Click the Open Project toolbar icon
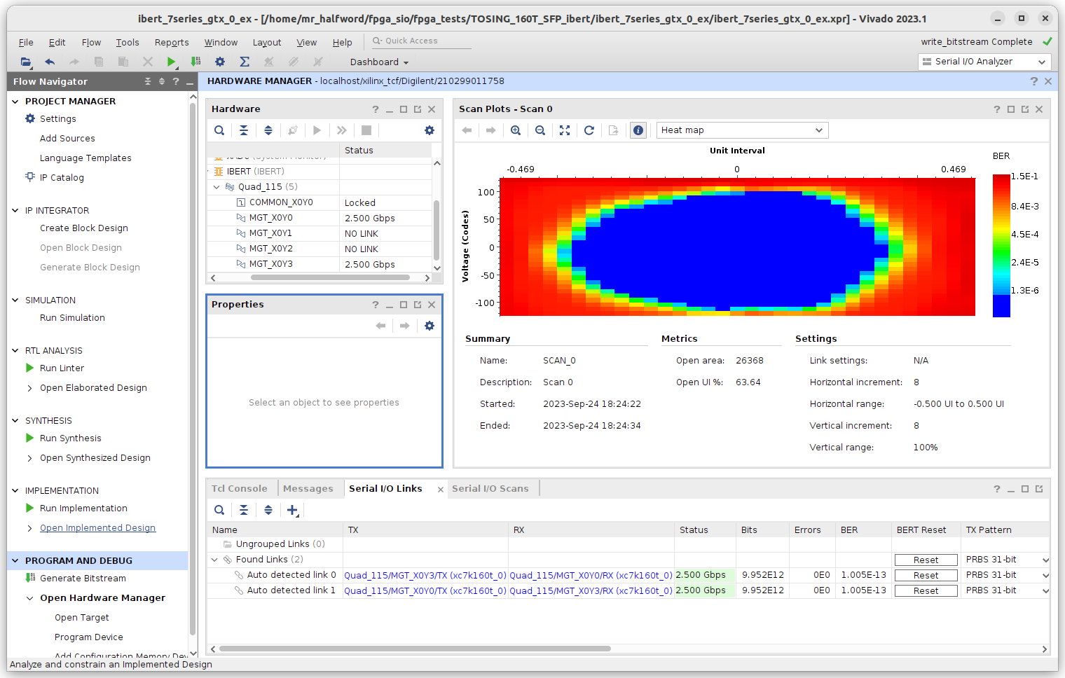The width and height of the screenshot is (1065, 678). 26,62
